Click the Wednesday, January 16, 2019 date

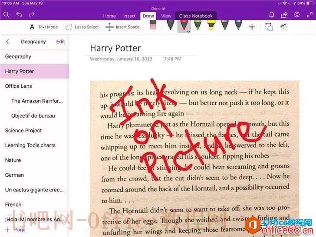coord(121,59)
